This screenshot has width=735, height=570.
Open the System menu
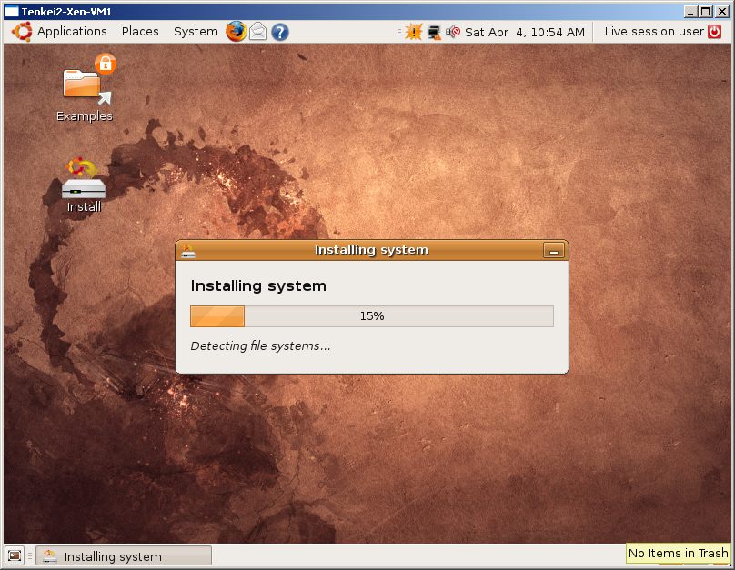coord(196,32)
